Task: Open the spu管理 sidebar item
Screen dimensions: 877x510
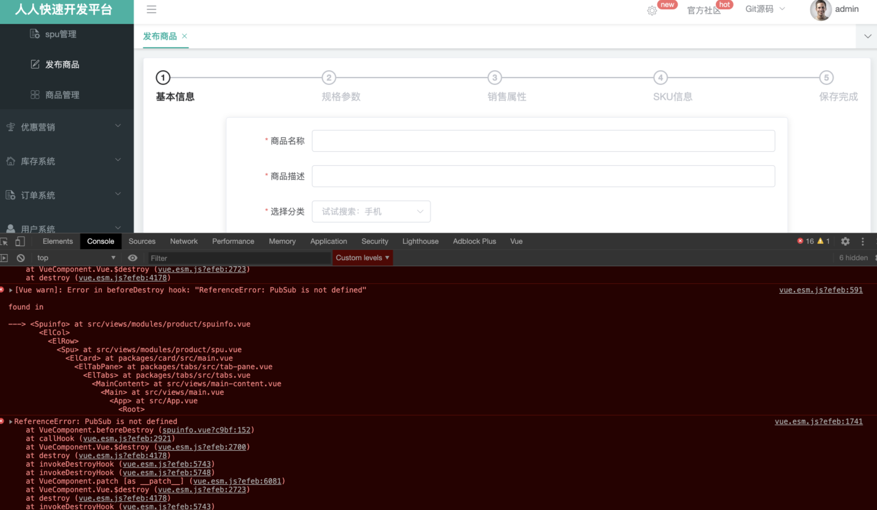Action: (60, 34)
